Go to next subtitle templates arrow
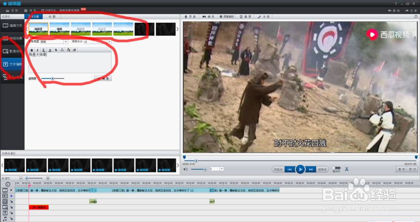 click(177, 29)
